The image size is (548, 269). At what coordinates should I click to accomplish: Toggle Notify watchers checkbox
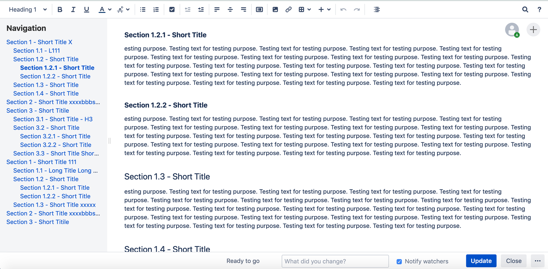399,262
